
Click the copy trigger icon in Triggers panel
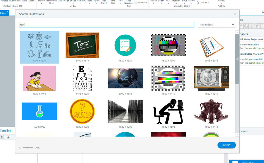(246, 26)
